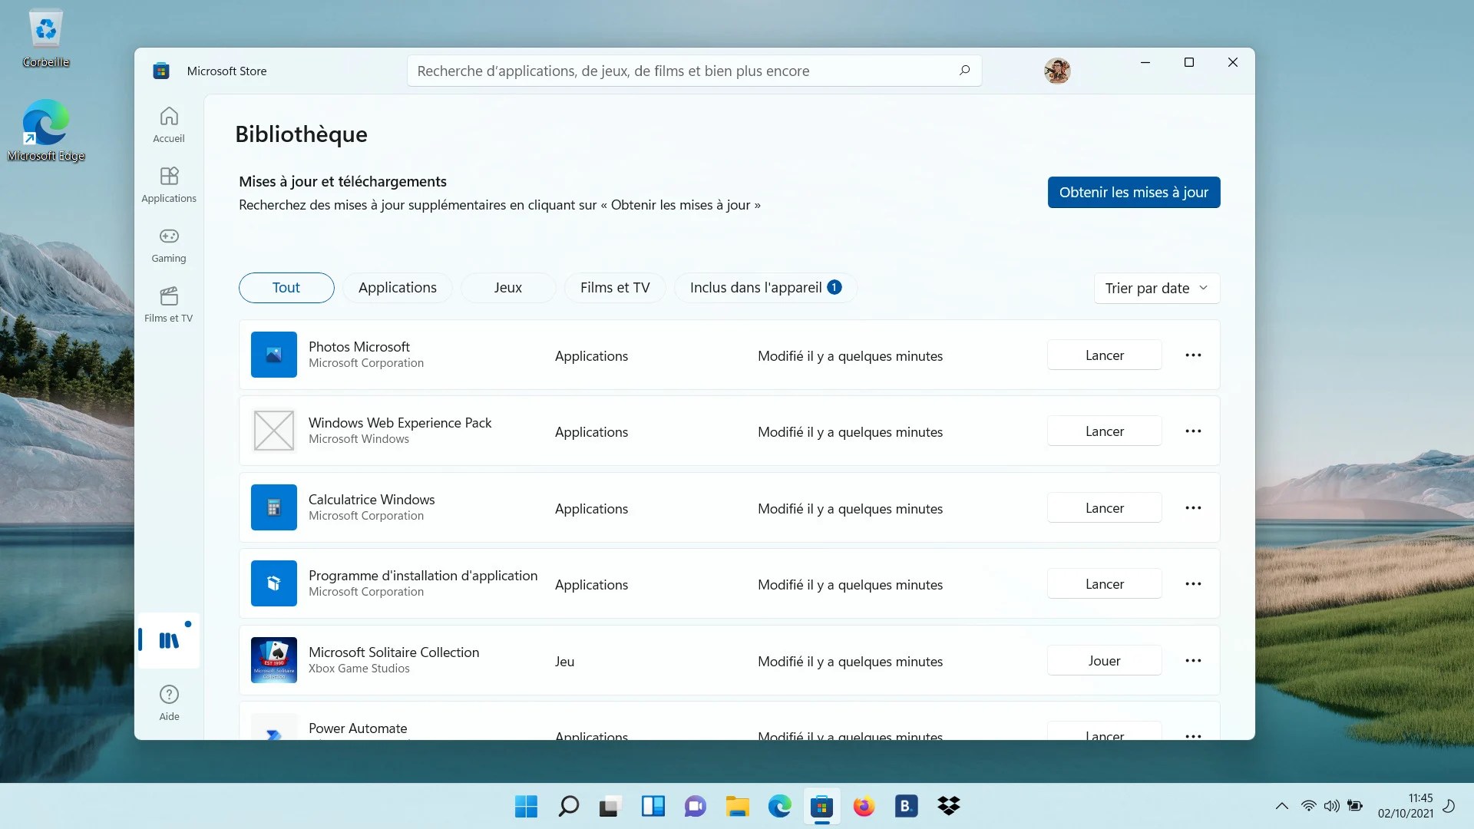Image resolution: width=1474 pixels, height=829 pixels.
Task: Click Obtenir les mises à jour
Action: pyautogui.click(x=1133, y=192)
